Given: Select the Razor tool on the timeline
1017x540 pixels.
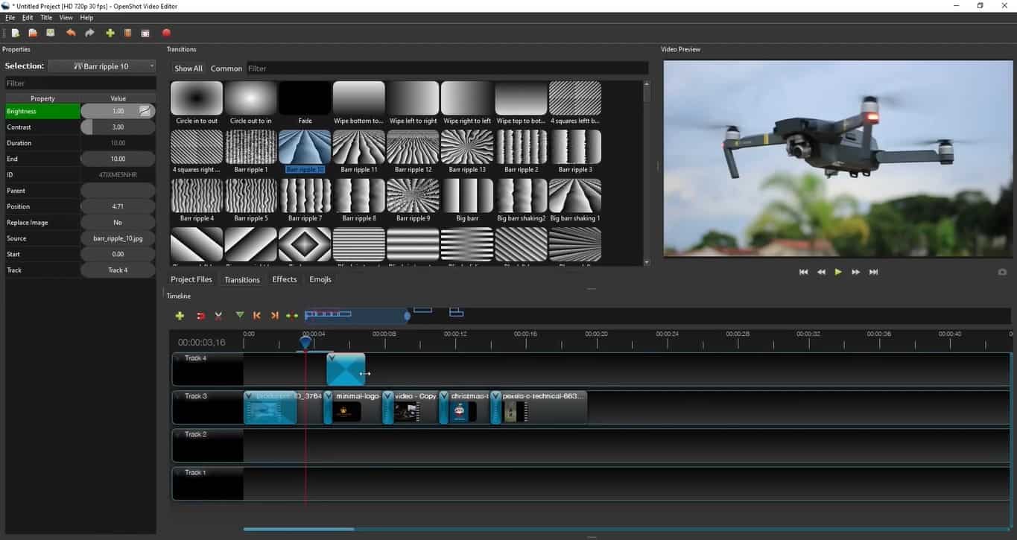Looking at the screenshot, I should coord(218,315).
